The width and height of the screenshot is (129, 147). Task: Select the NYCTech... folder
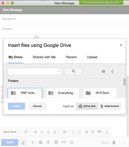click(100, 93)
